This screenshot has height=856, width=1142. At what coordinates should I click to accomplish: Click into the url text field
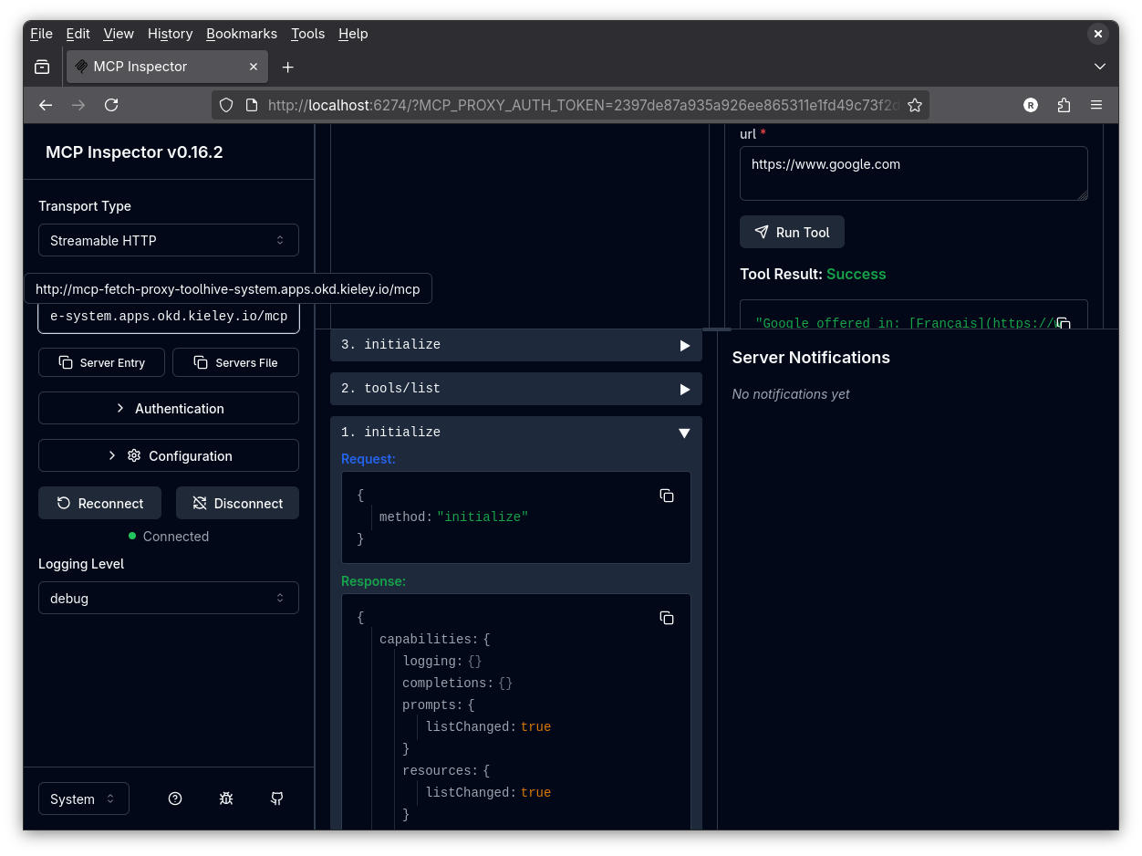913,173
